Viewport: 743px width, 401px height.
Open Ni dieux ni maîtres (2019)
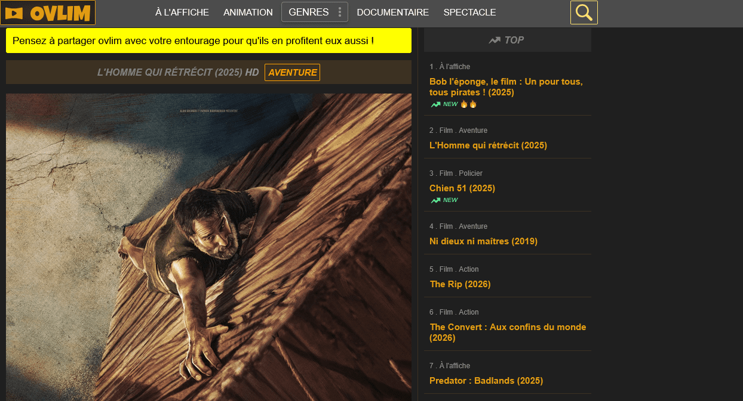pyautogui.click(x=483, y=241)
